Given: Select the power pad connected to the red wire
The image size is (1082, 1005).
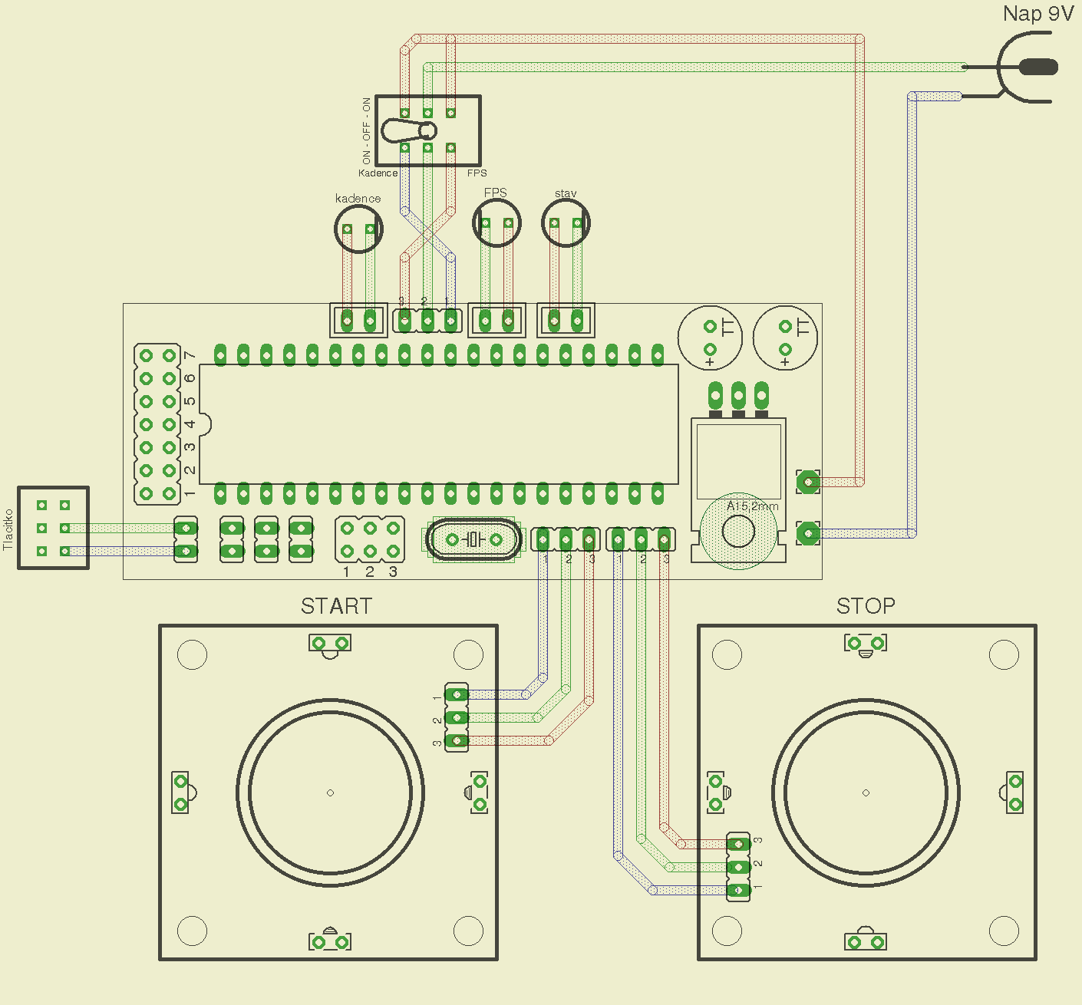Looking at the screenshot, I should [808, 482].
